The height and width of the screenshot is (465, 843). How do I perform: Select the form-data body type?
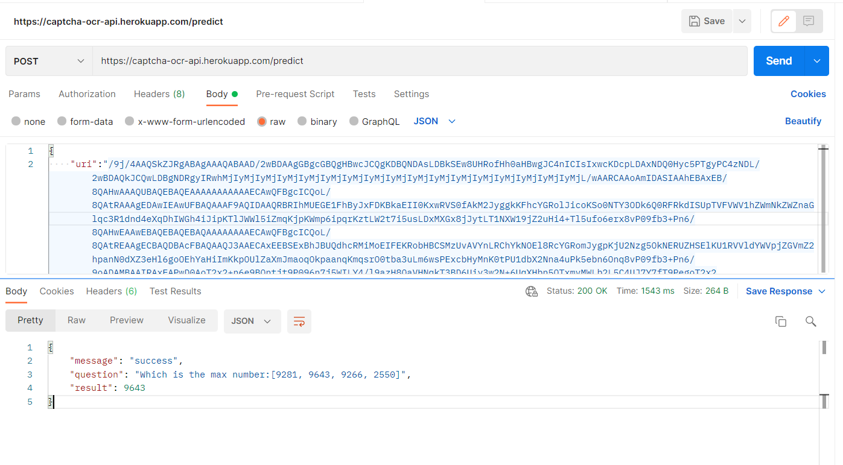point(85,121)
